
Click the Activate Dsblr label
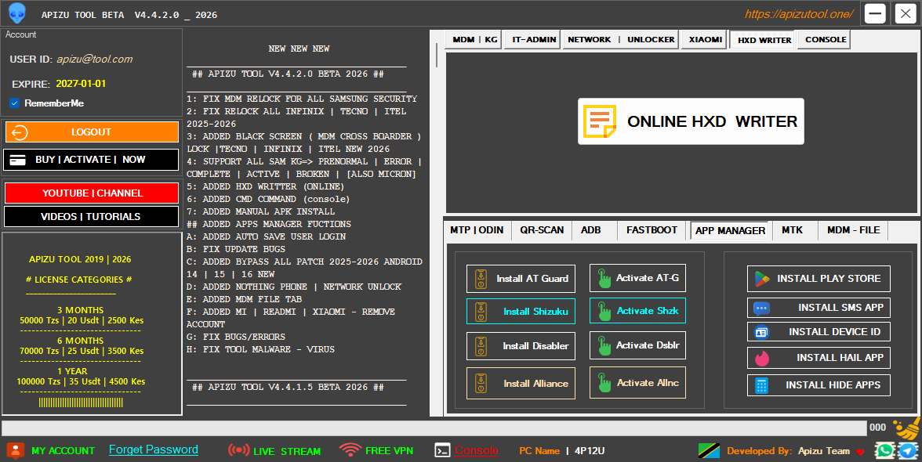pyautogui.click(x=648, y=345)
